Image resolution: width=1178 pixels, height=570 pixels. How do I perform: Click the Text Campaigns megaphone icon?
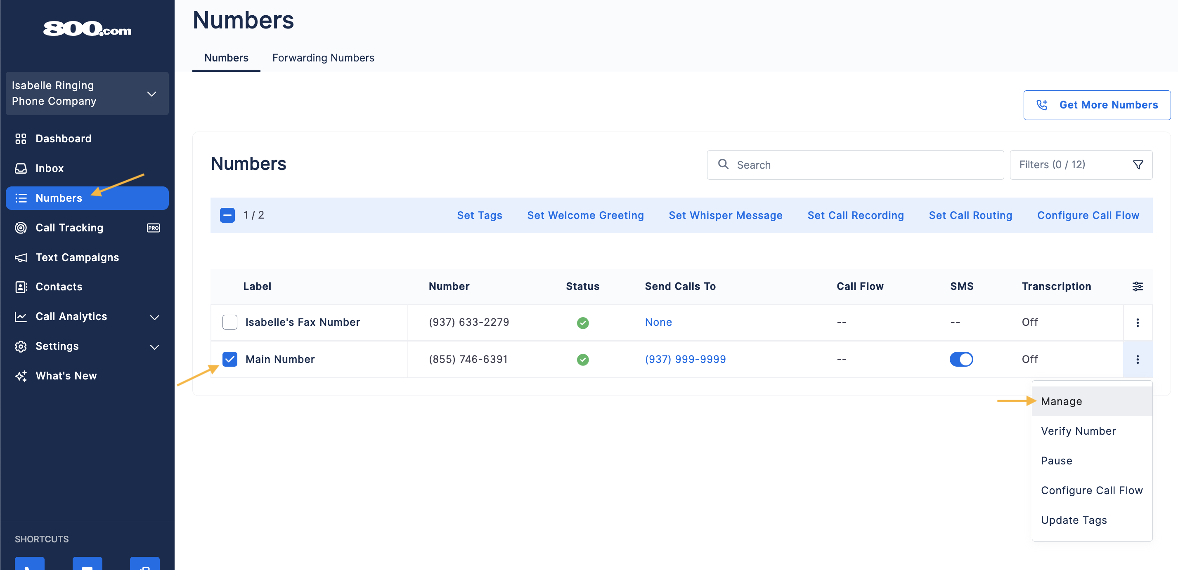(21, 257)
